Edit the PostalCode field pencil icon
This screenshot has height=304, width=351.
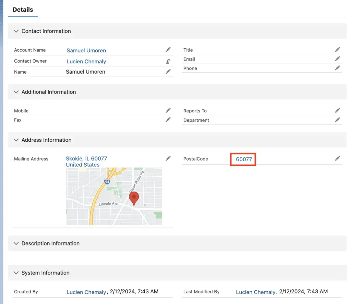(338, 158)
